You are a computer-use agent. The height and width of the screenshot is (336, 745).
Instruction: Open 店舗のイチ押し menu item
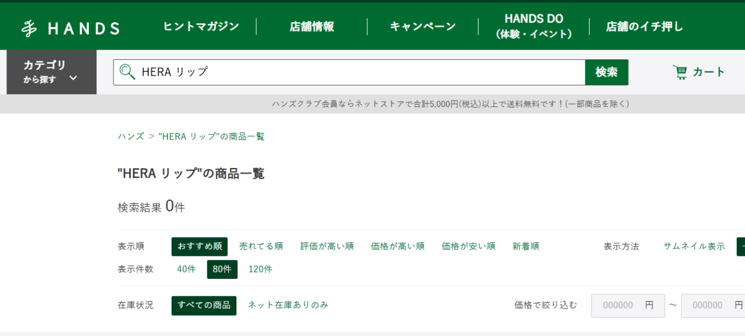[x=644, y=26]
